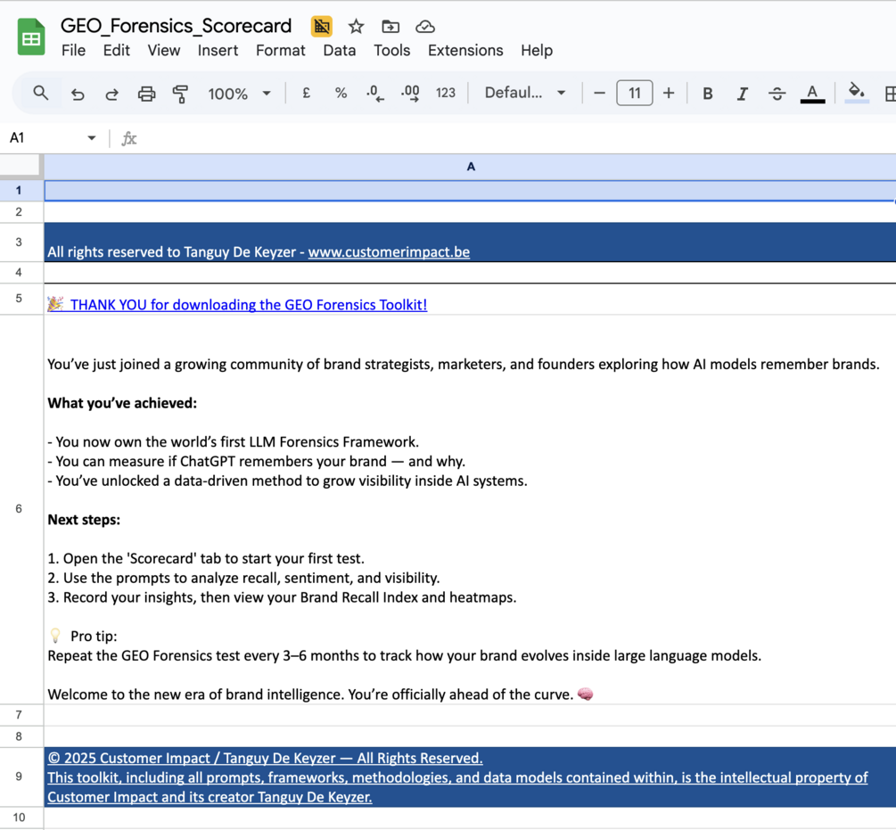896x830 pixels.
Task: Select the paint format roller
Action: coord(181,93)
